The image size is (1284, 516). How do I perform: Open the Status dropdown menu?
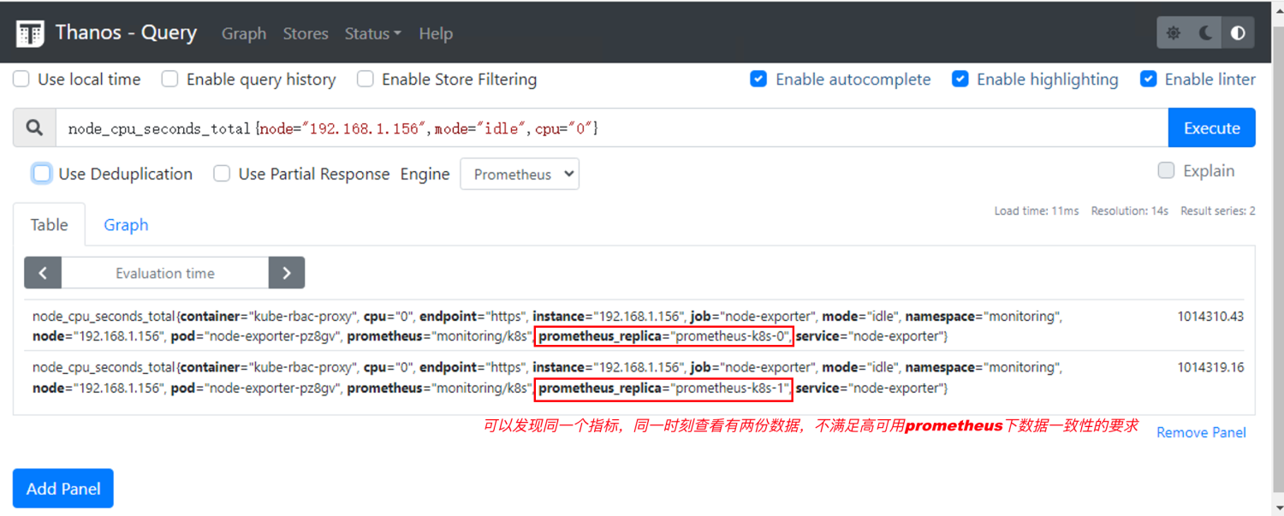pos(372,33)
